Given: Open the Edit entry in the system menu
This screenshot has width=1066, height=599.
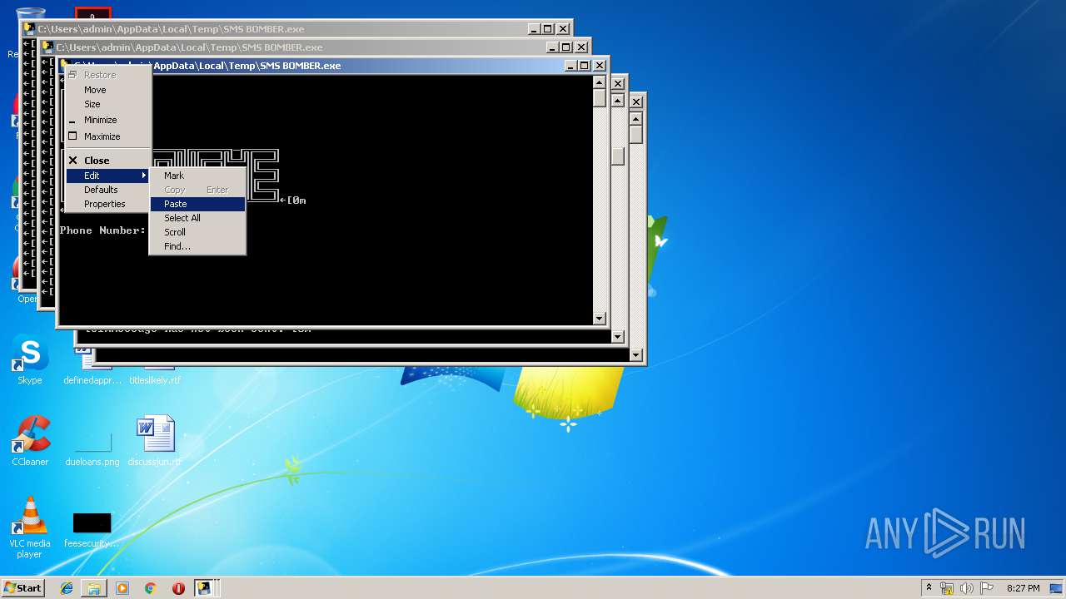Looking at the screenshot, I should click(x=107, y=176).
